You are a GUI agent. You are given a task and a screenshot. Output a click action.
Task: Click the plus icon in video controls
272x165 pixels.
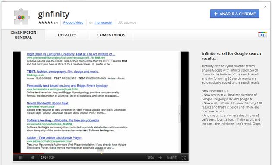point(160,157)
